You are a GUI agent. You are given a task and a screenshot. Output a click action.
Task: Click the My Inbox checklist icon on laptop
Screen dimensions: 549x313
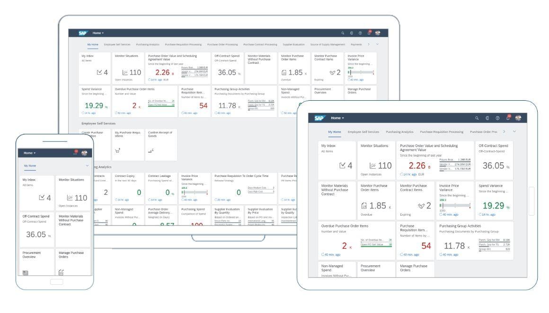tap(99, 72)
